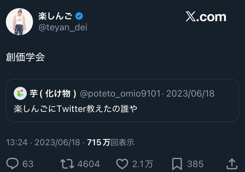Image resolution: width=245 pixels, height=172 pixels.
Task: Click display name 楽しんご
Action: [55, 16]
